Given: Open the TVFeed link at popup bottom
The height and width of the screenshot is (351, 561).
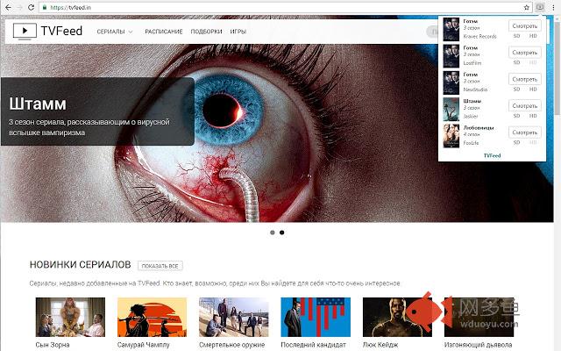Looking at the screenshot, I should tap(492, 155).
